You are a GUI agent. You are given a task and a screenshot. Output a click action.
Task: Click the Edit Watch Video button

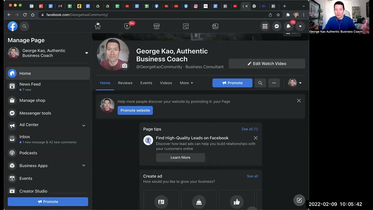267,64
